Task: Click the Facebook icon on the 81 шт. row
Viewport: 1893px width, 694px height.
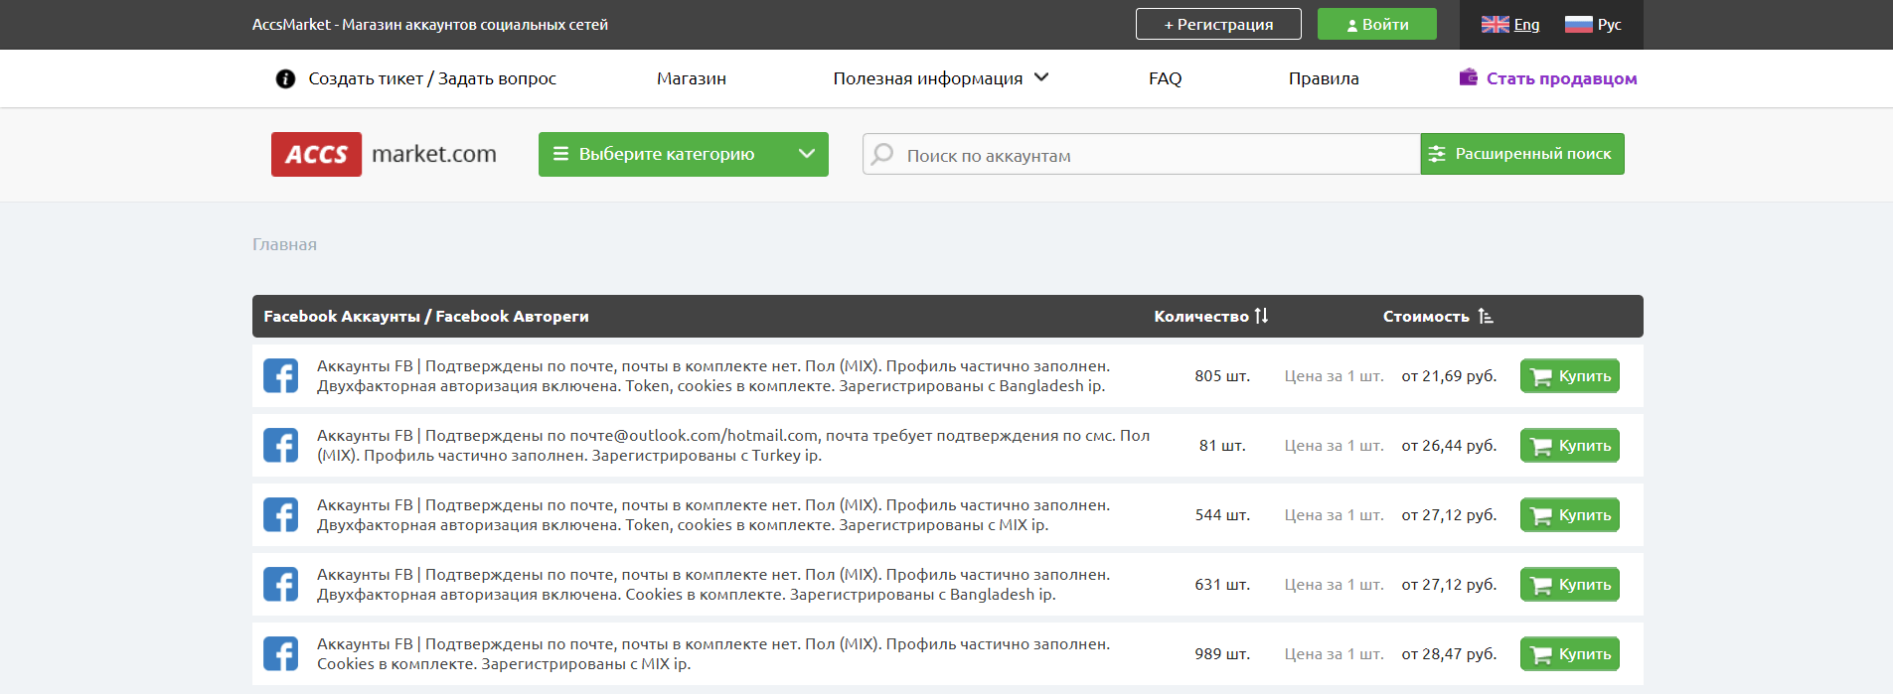Action: 280,446
